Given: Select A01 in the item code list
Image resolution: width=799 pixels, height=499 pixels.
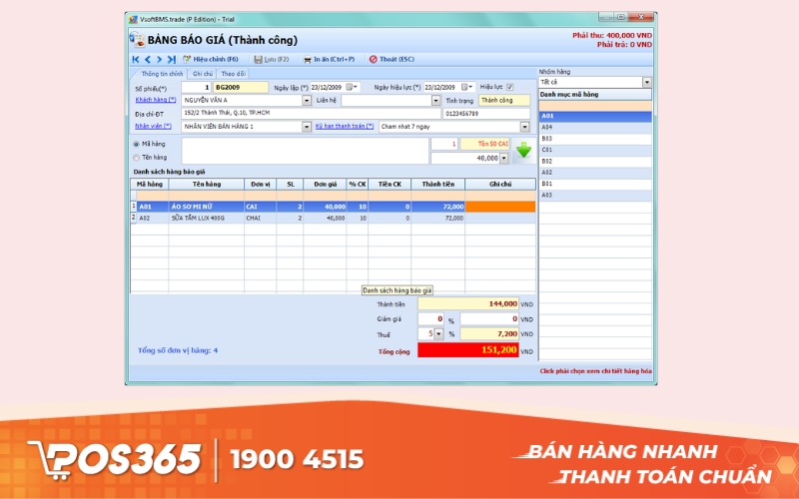Looking at the screenshot, I should [x=595, y=116].
